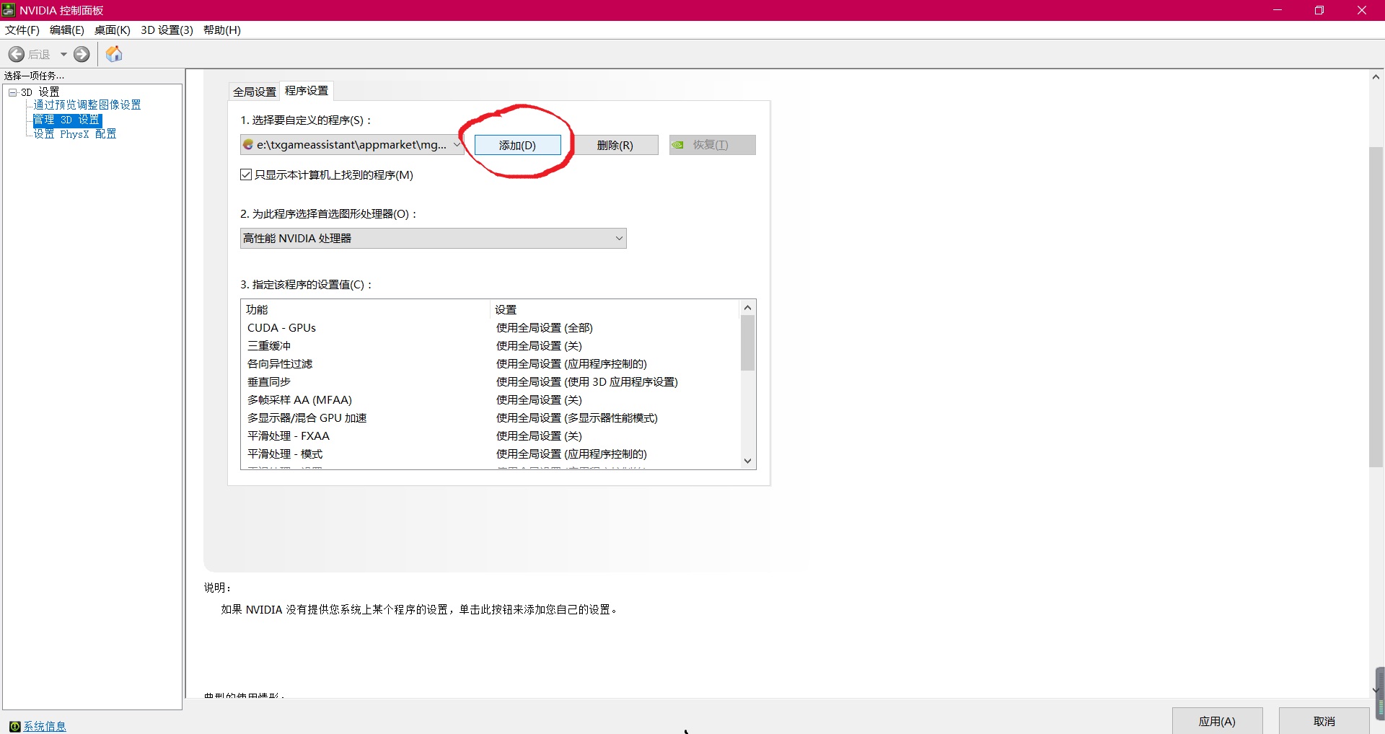Select the 平滑处理 - 模式 setting row
Screen dimensions: 1385x734
(491, 454)
